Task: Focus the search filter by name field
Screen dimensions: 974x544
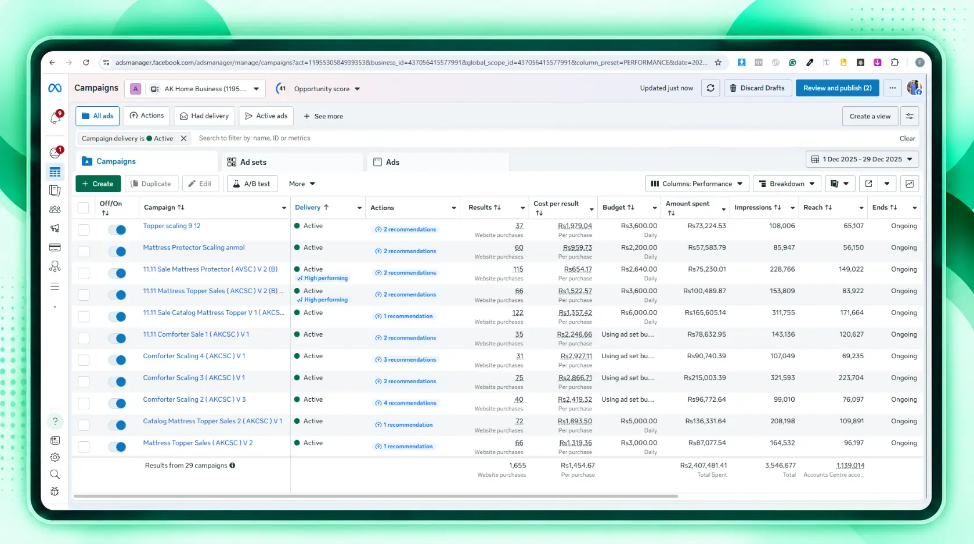Action: (x=546, y=138)
